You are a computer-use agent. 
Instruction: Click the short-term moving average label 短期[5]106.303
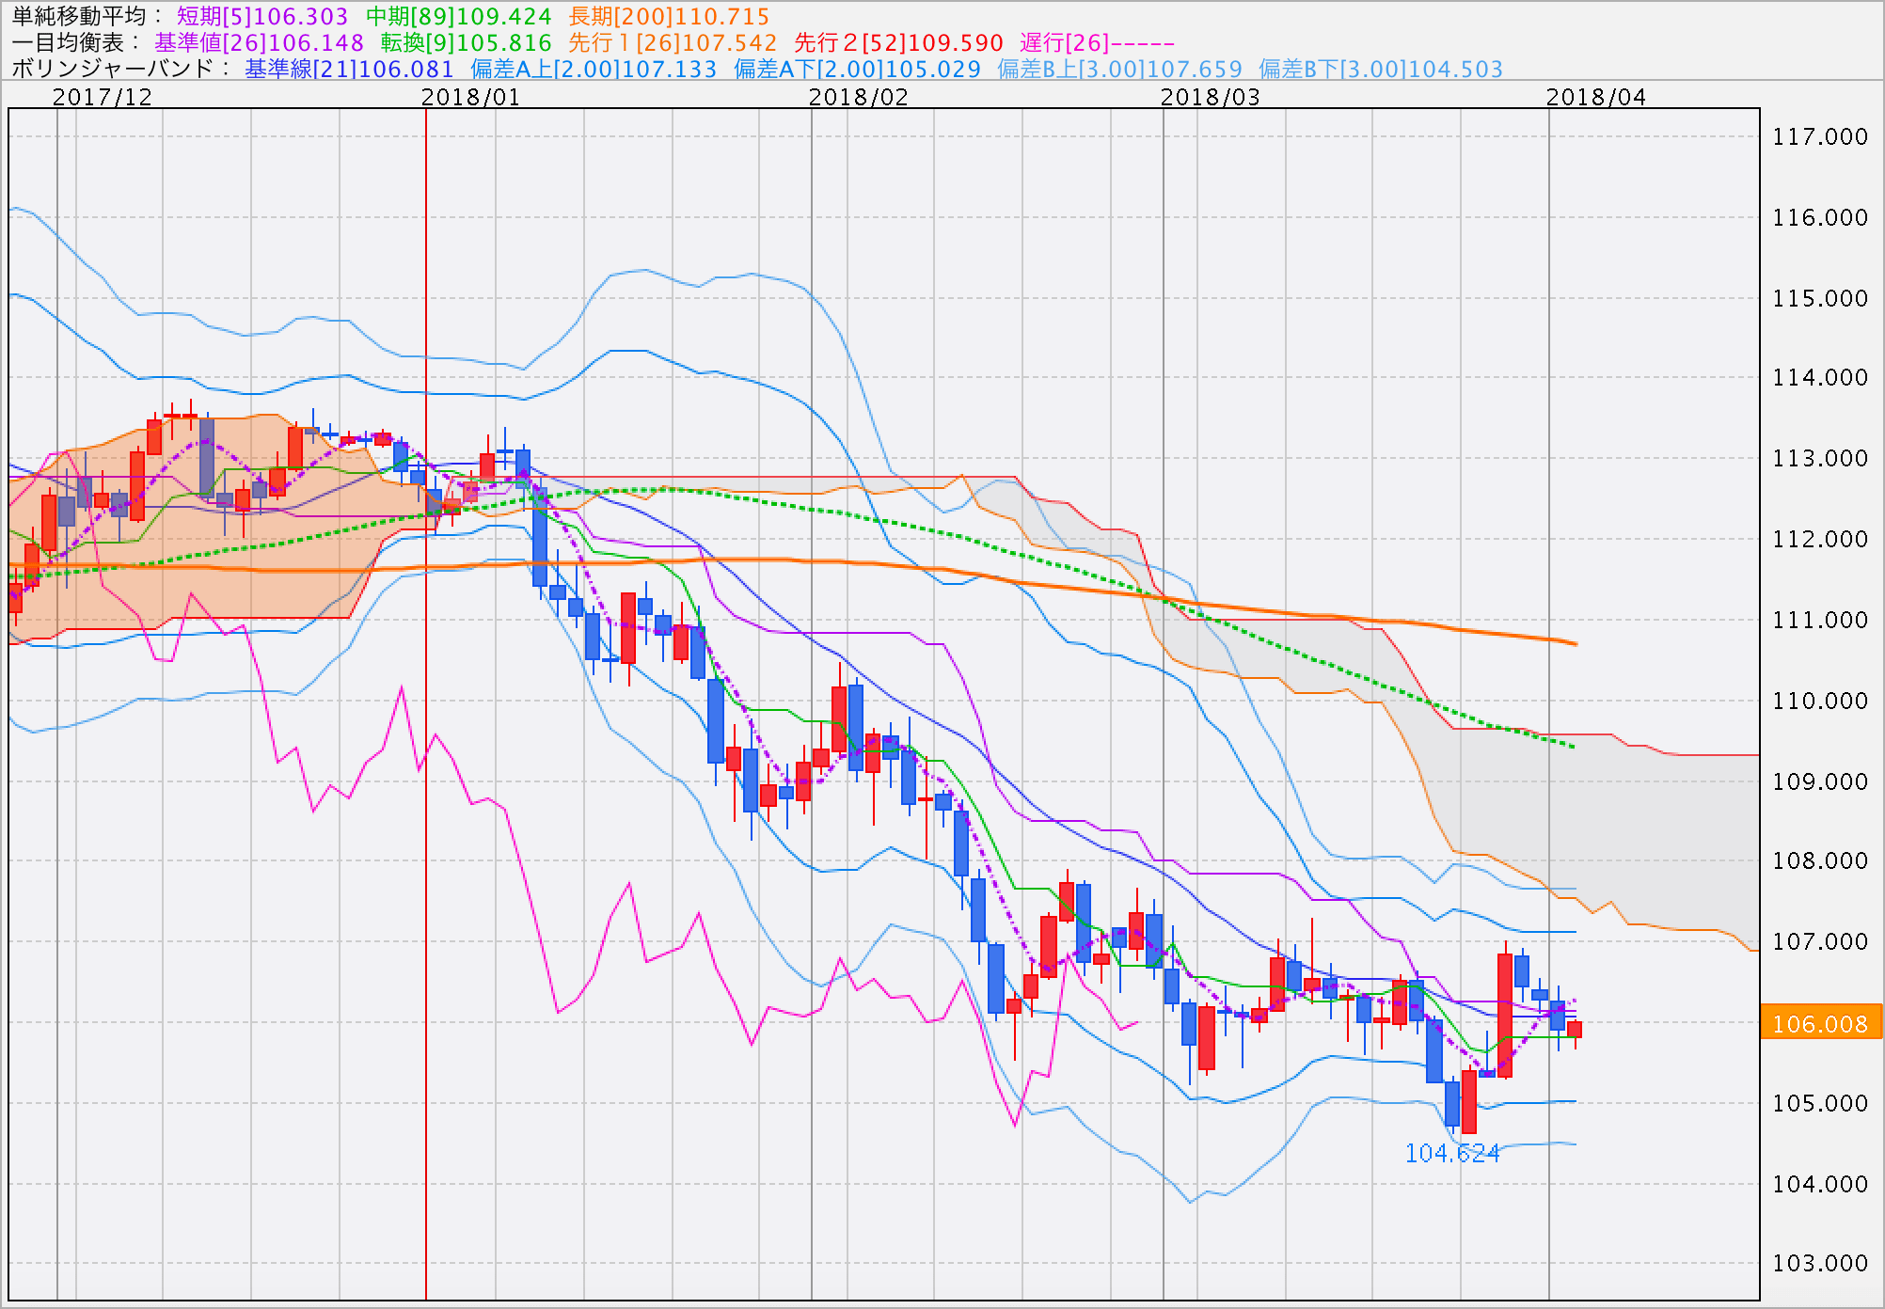pos(262,16)
